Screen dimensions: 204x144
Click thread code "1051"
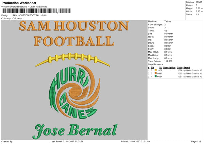[x=180, y=76]
